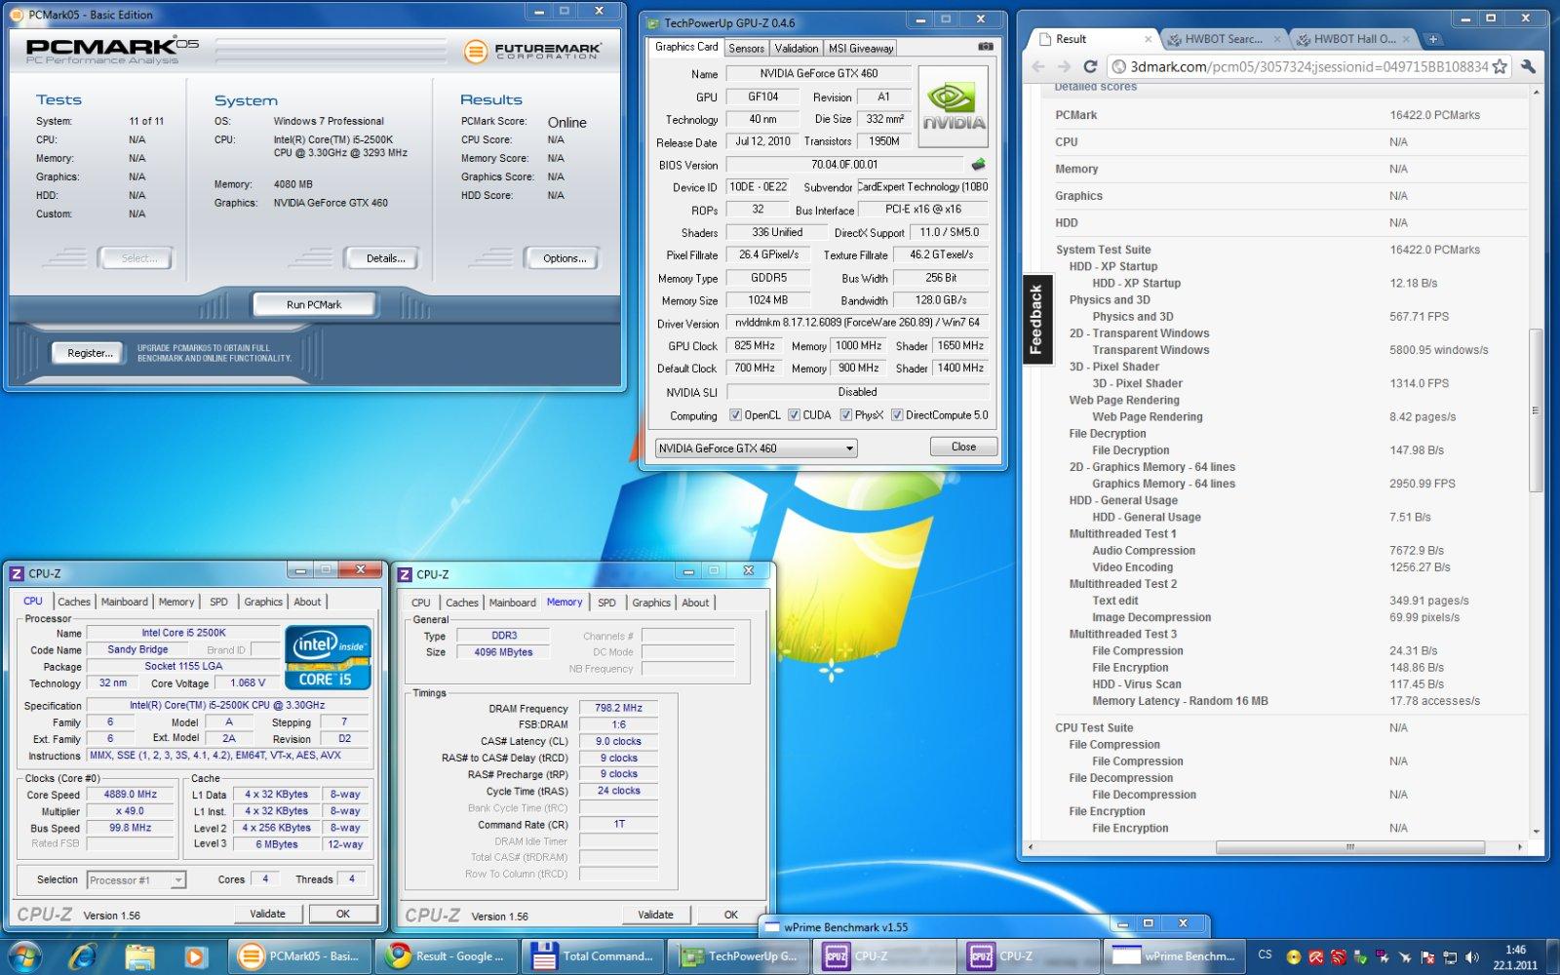Switch to the HWBOT Hall O... tab in Chrome
1560x975 pixels.
pyautogui.click(x=1353, y=39)
